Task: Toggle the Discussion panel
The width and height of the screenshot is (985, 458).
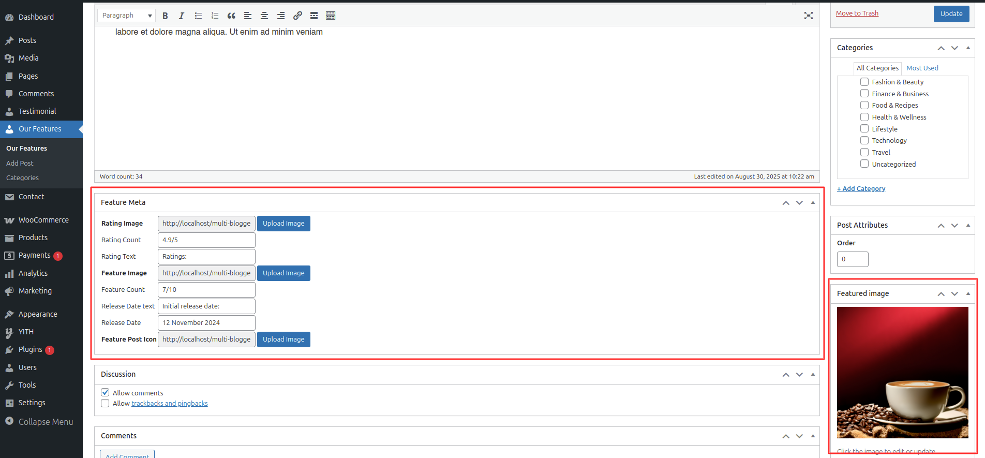Action: [x=813, y=374]
